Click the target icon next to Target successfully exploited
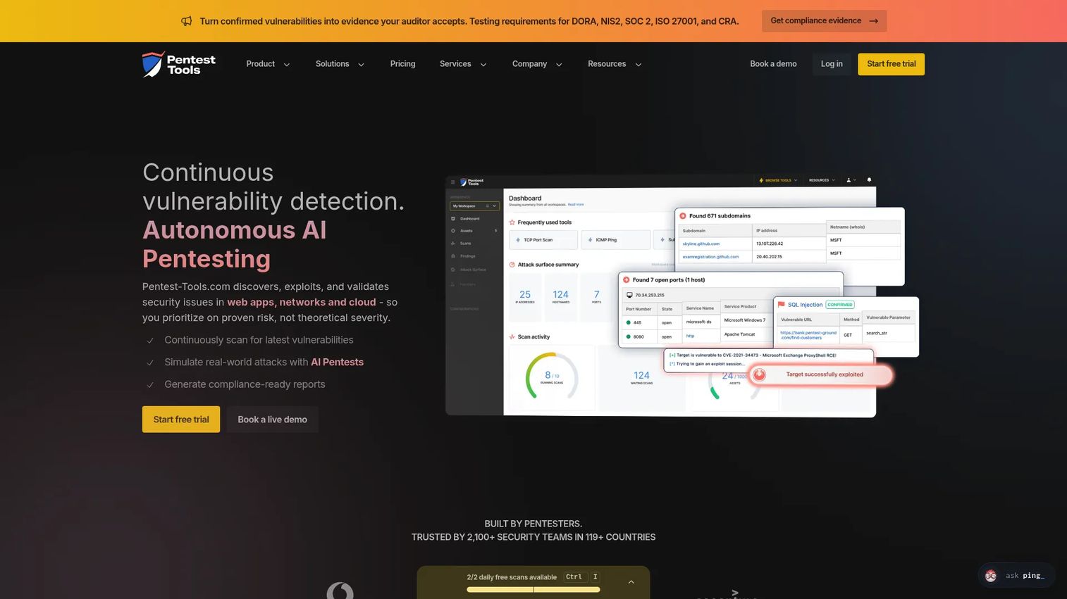The image size is (1067, 599). pyautogui.click(x=759, y=374)
